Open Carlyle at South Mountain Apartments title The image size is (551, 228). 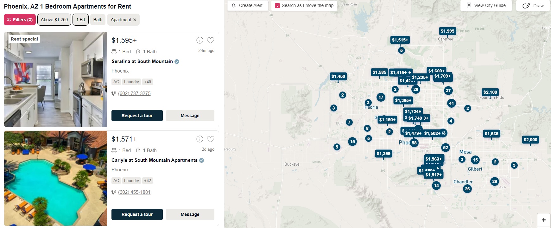pos(155,160)
